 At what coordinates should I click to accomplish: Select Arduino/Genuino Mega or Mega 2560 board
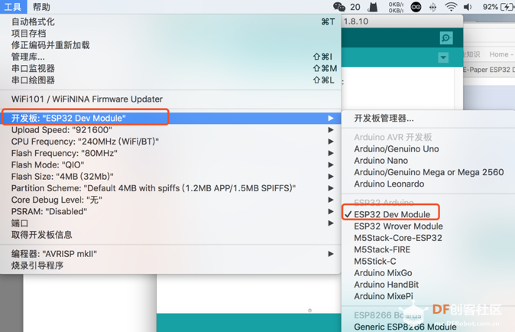tap(429, 172)
